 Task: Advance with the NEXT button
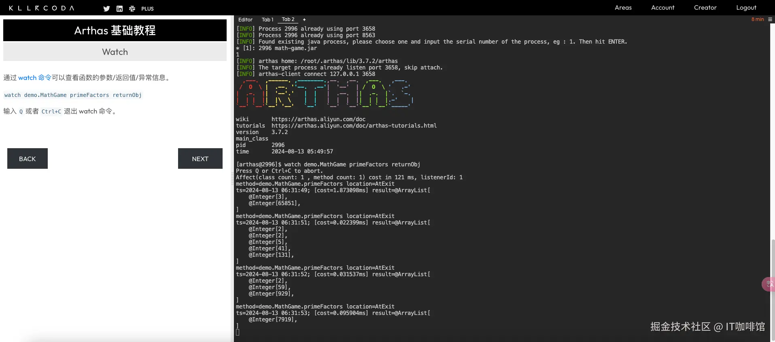(200, 159)
